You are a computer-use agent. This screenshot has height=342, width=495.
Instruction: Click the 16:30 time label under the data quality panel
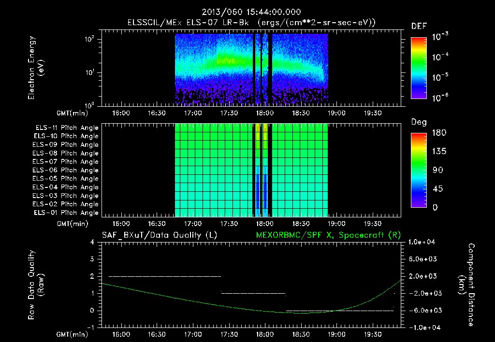point(157,334)
